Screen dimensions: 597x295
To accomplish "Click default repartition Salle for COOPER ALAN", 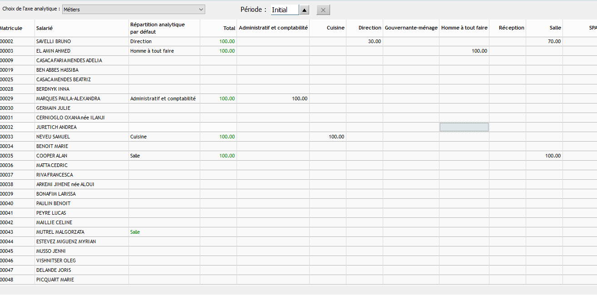I will 135,156.
